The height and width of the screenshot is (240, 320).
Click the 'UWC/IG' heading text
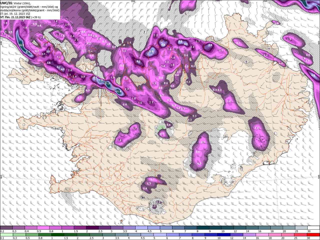[6, 3]
